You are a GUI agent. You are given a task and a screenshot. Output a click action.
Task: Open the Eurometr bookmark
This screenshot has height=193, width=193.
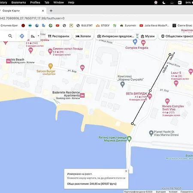[x=128, y=25]
